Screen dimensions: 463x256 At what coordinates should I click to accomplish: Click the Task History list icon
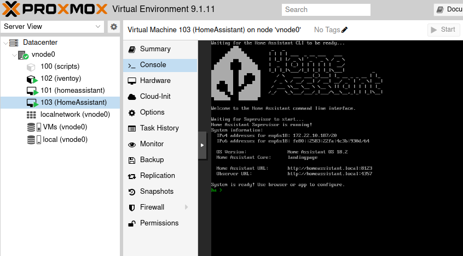(x=132, y=129)
